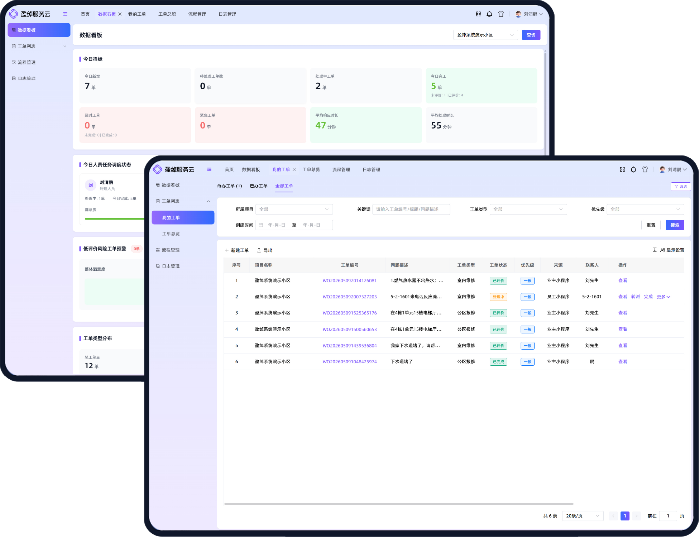Click the 新建工单 plus icon

click(x=227, y=250)
